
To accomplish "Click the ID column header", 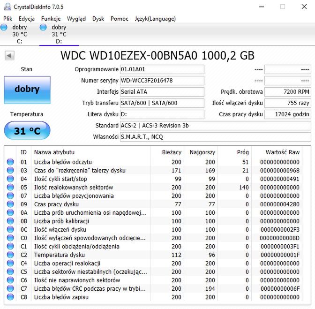I will (23, 152).
